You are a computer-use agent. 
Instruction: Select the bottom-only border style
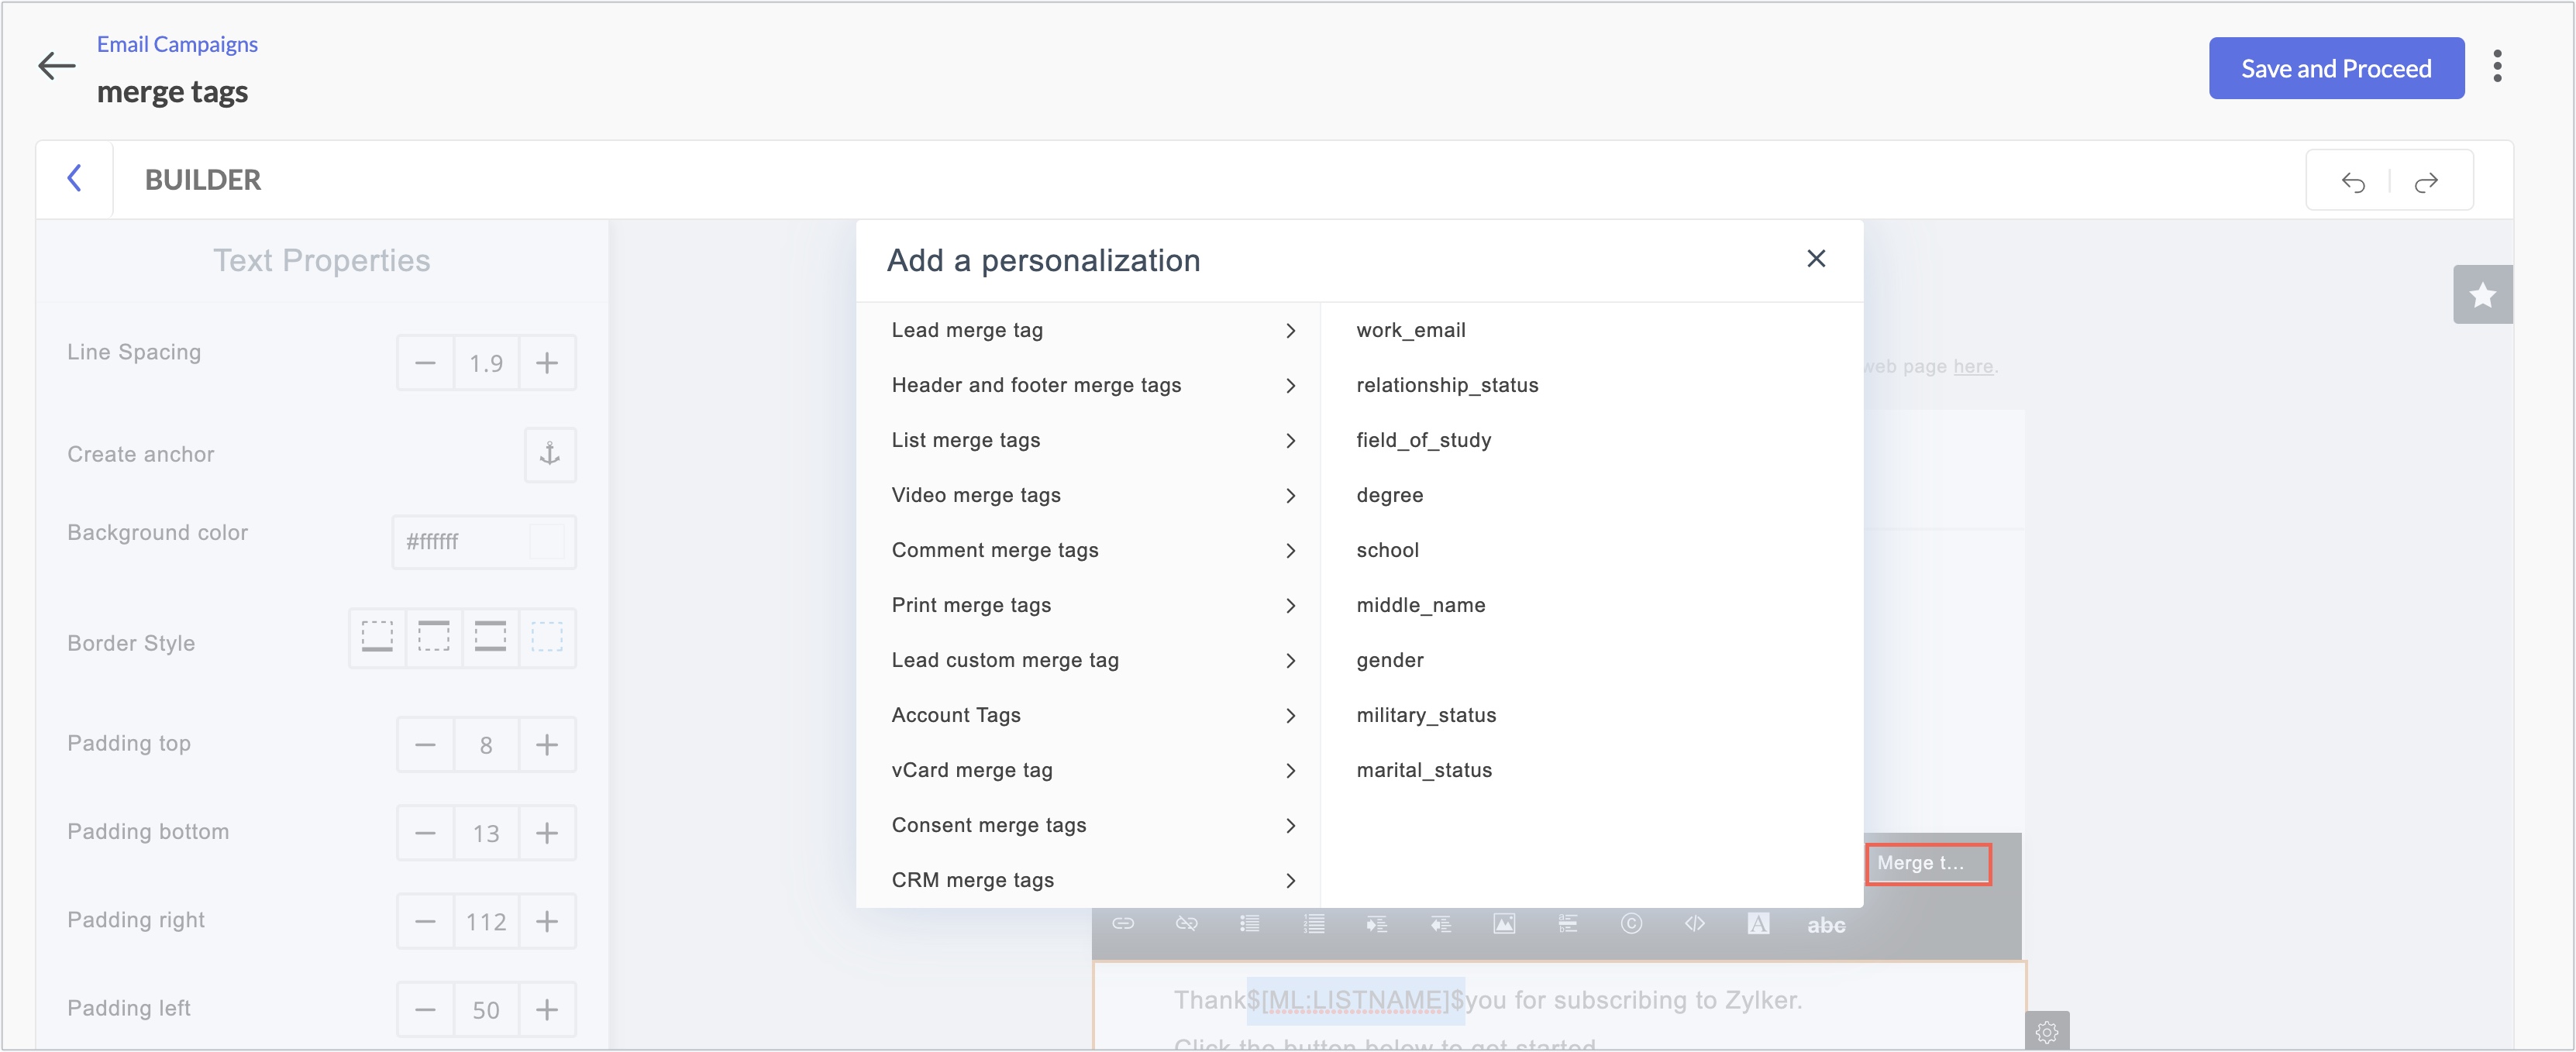(x=377, y=637)
